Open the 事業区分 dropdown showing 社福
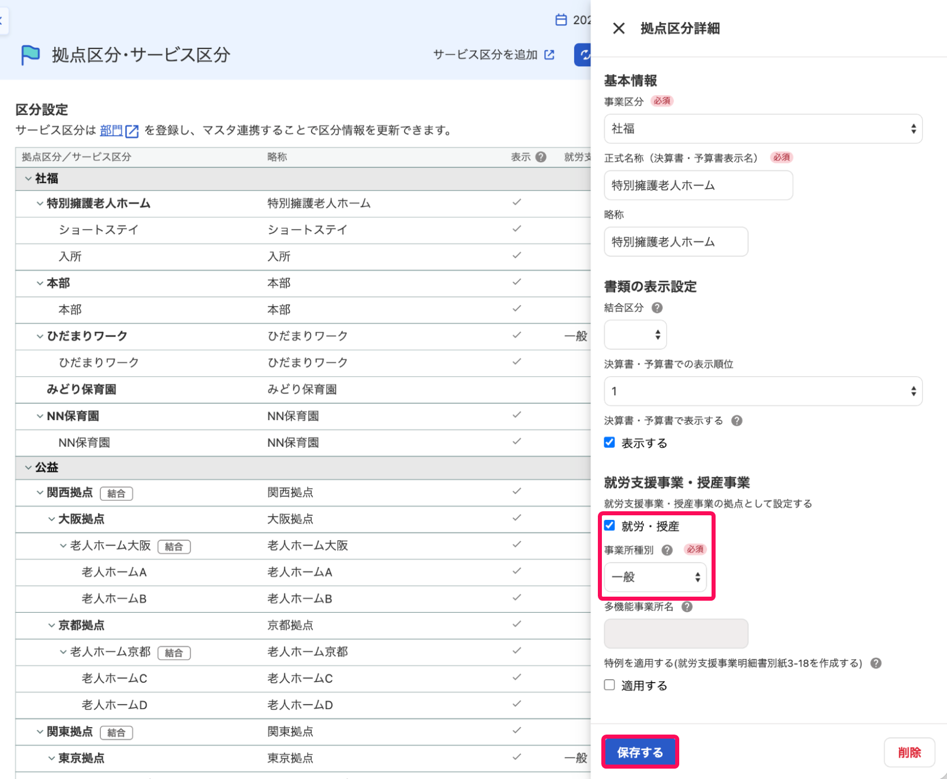947x779 pixels. pos(763,129)
